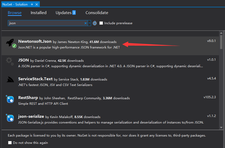Select the ServiceStack.Text shark fin icon

(x=10, y=79)
